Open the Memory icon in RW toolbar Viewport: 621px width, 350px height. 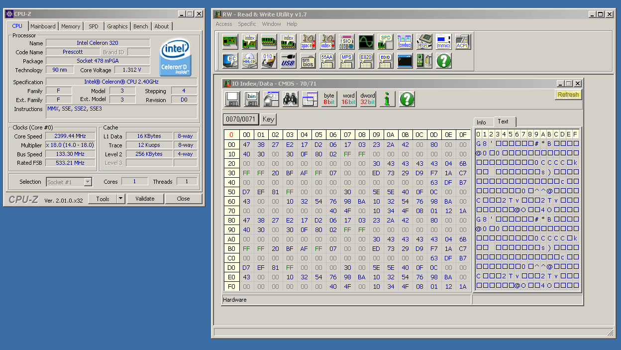coord(269,41)
